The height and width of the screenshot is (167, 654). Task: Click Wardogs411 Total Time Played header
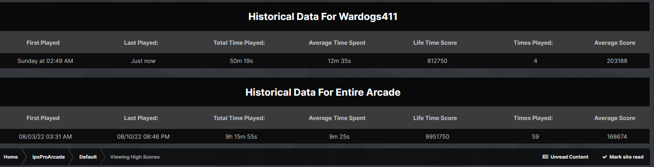tap(239, 43)
